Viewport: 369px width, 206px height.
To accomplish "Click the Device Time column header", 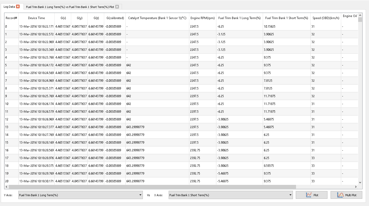I will point(36,18).
